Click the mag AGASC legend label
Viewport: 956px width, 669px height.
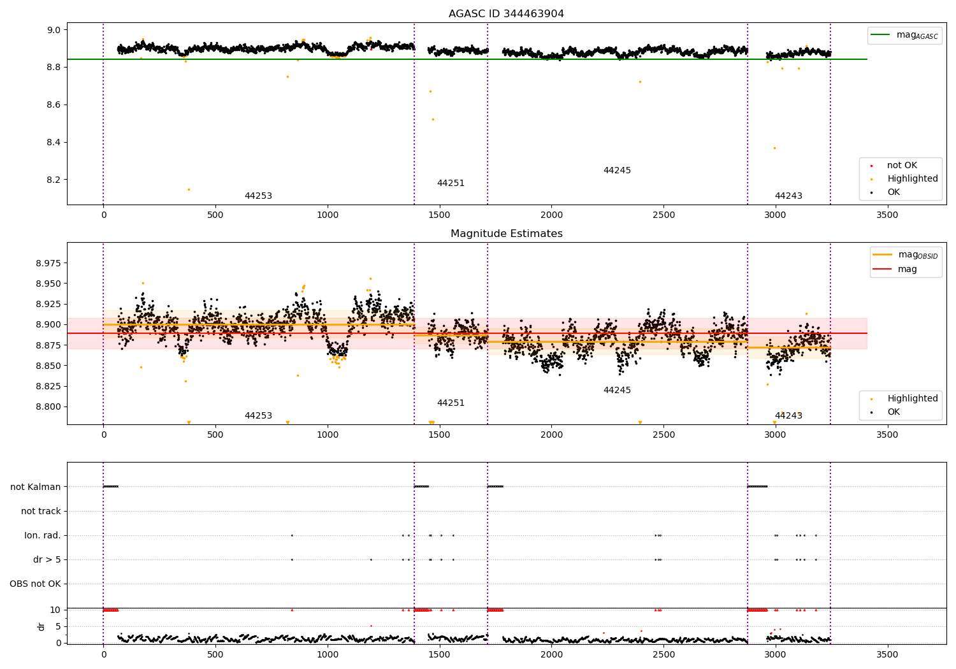point(917,35)
